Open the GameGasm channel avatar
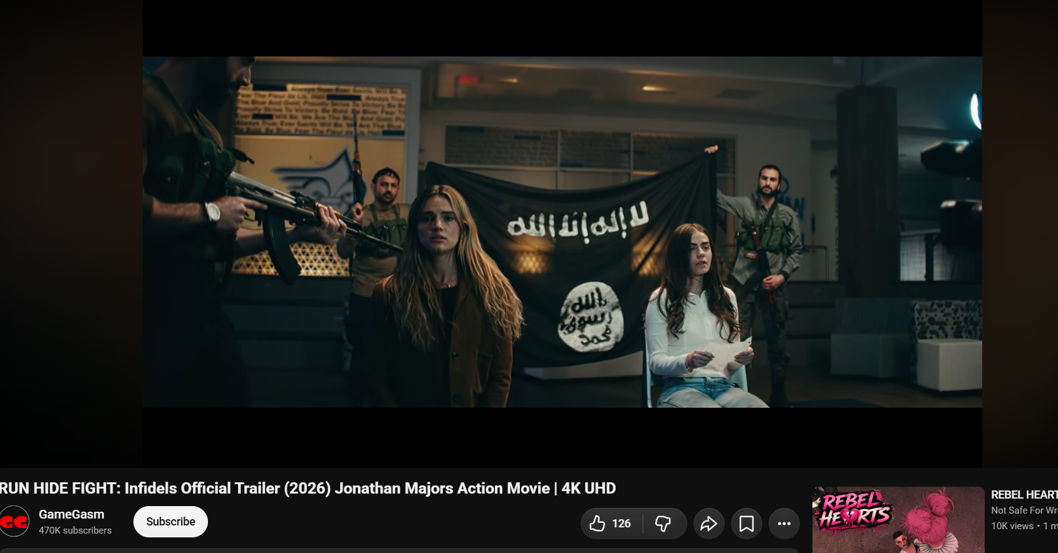Viewport: 1058px width, 553px height. coord(14,522)
